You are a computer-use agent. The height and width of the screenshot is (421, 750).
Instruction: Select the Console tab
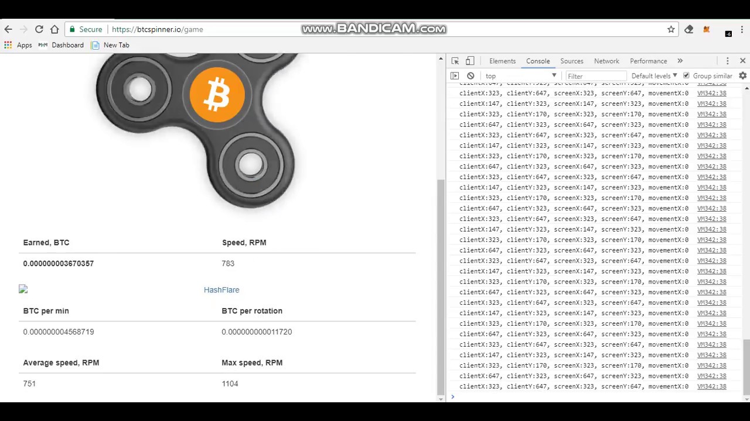click(538, 61)
